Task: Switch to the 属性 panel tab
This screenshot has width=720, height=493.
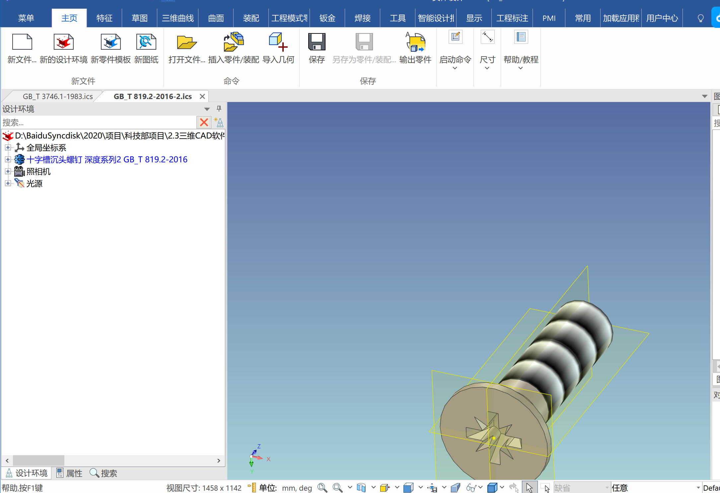Action: coord(69,473)
